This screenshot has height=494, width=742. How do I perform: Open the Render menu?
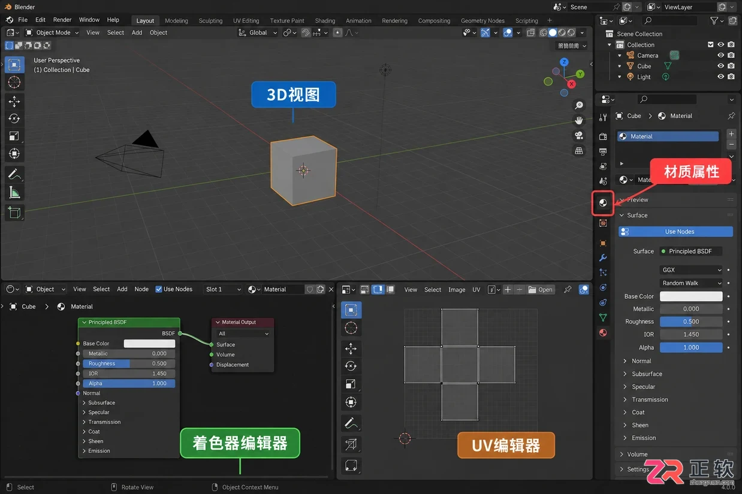[62, 20]
